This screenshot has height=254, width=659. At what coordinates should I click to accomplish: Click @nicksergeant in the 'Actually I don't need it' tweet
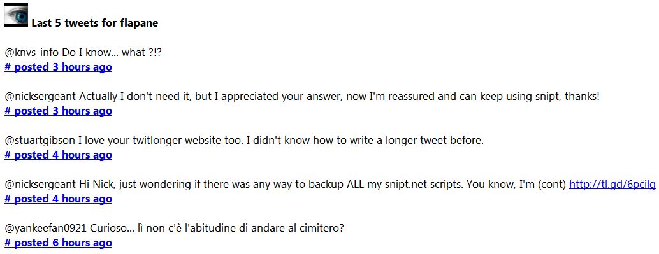[x=40, y=97]
